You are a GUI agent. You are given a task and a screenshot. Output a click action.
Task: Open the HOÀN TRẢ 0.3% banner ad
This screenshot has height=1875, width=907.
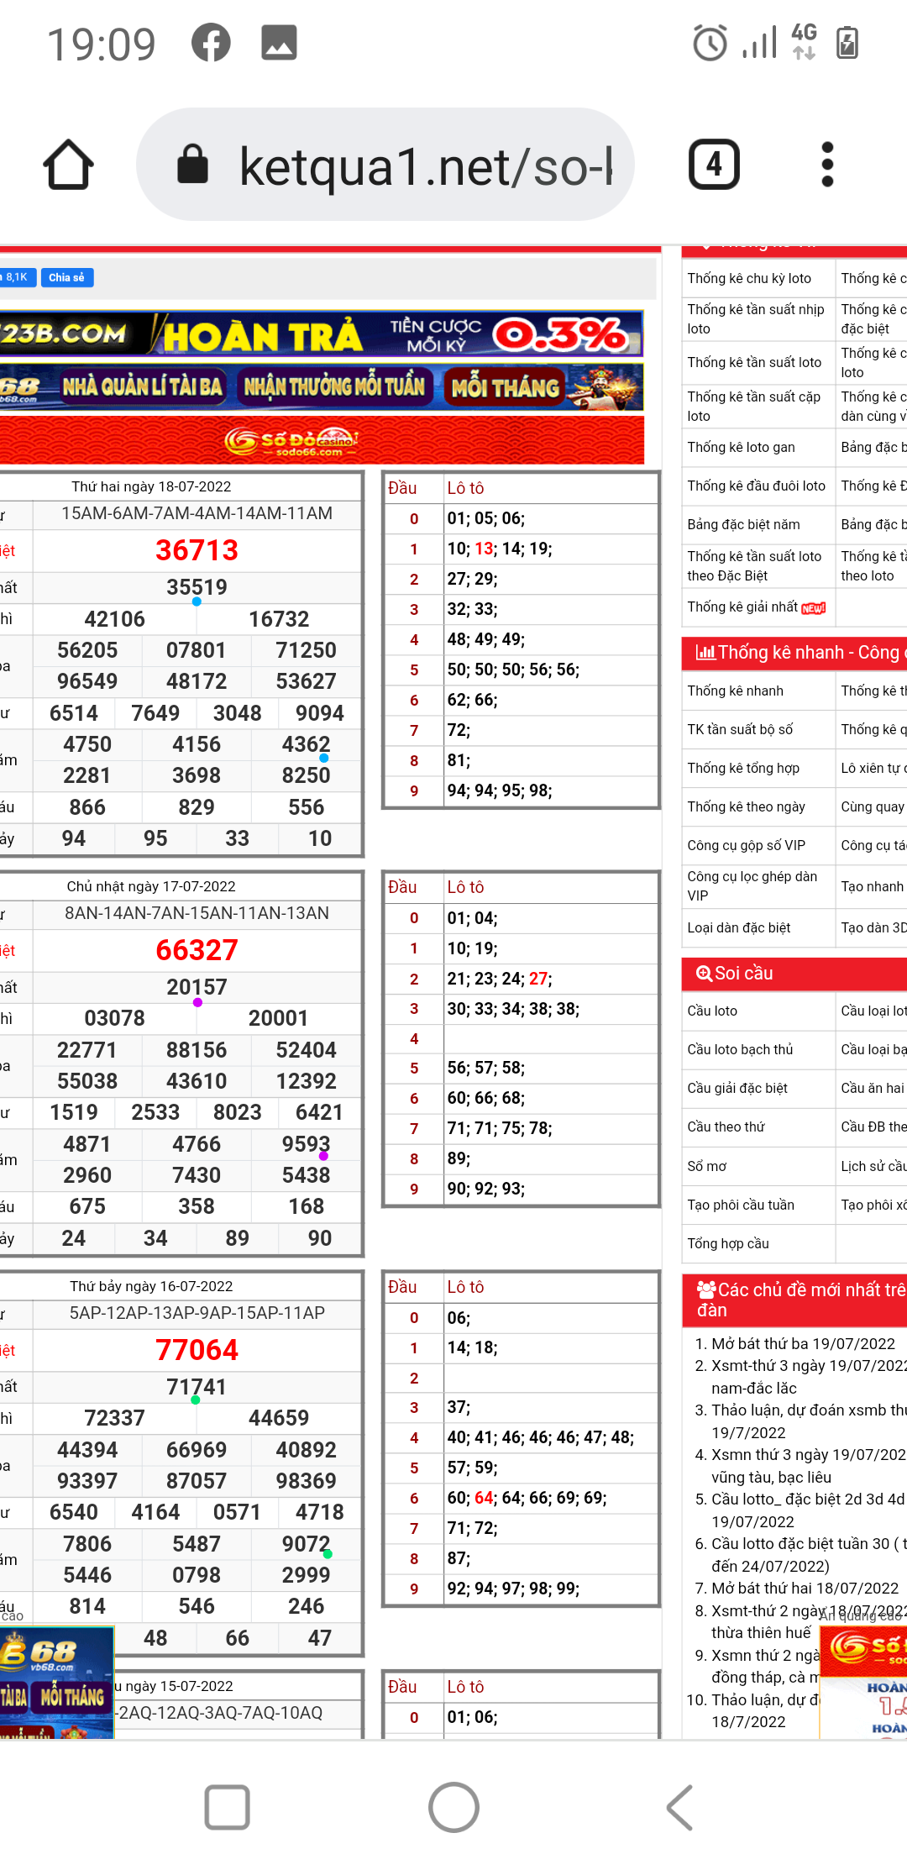pos(322,334)
